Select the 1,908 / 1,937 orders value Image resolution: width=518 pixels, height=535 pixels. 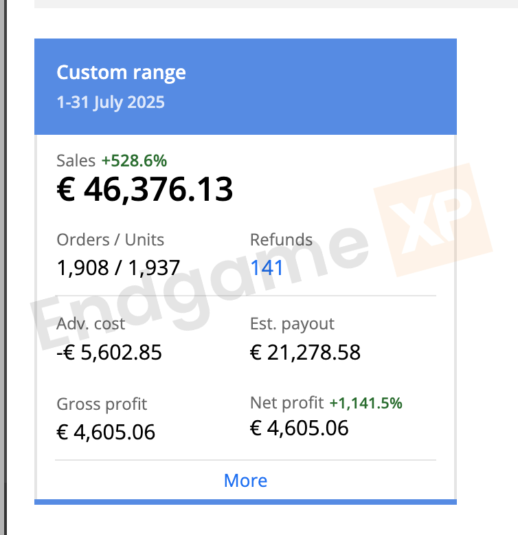point(118,267)
